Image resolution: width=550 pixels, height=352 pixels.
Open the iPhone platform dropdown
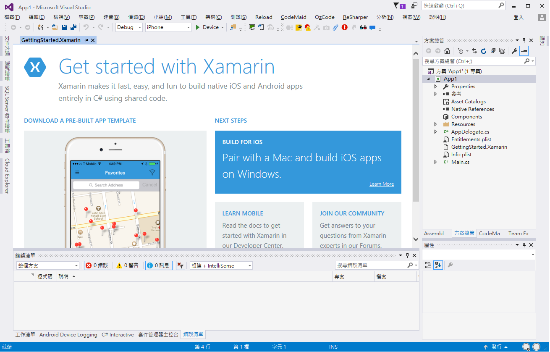click(168, 27)
